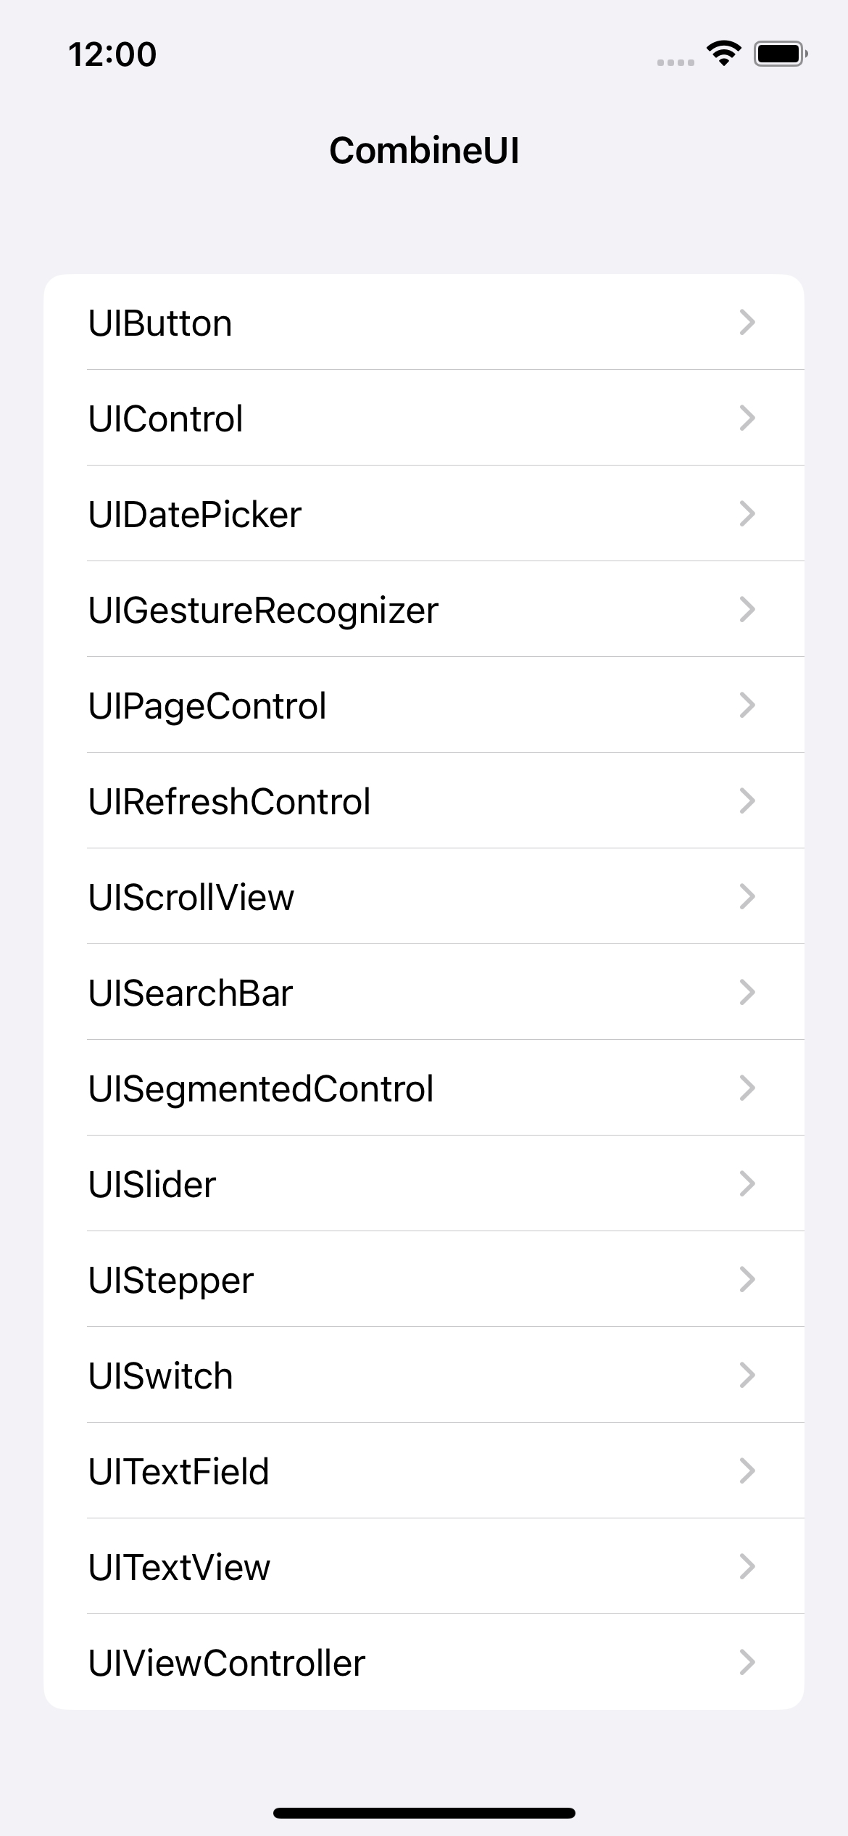Open the UIRefreshControl example

click(x=229, y=801)
